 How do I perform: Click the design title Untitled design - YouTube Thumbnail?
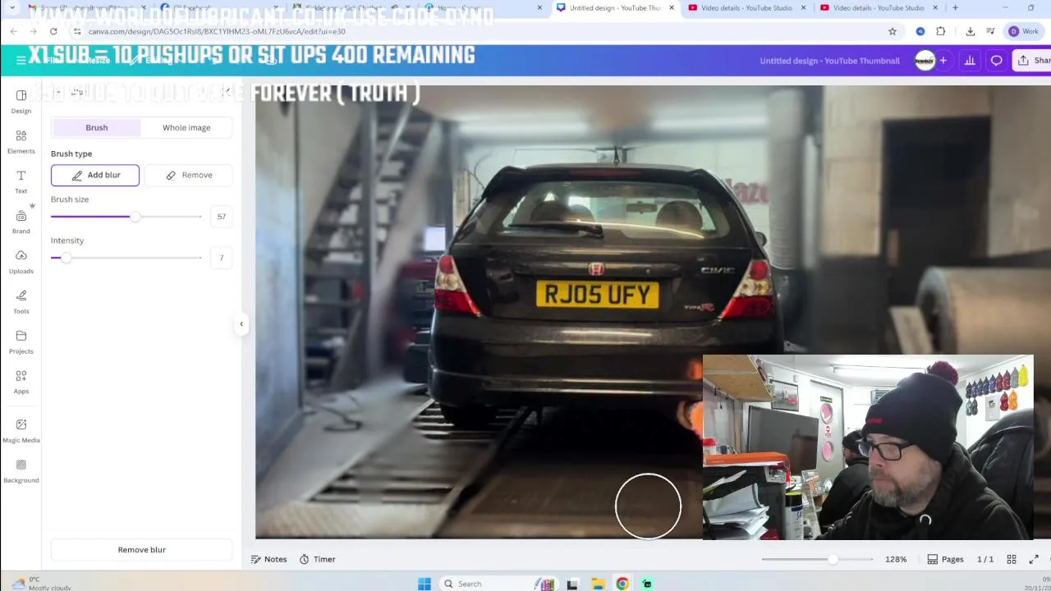click(x=829, y=61)
